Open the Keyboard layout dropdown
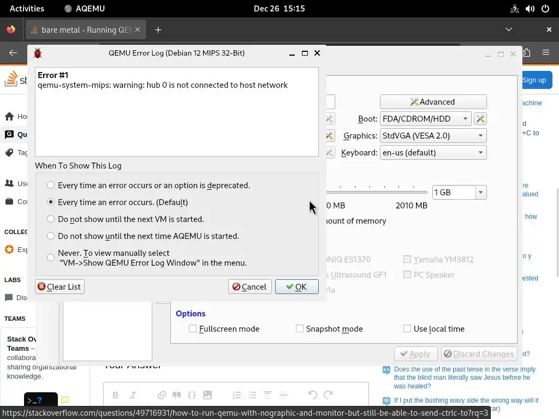Image resolution: width=559 pixels, height=419 pixels. tap(433, 153)
